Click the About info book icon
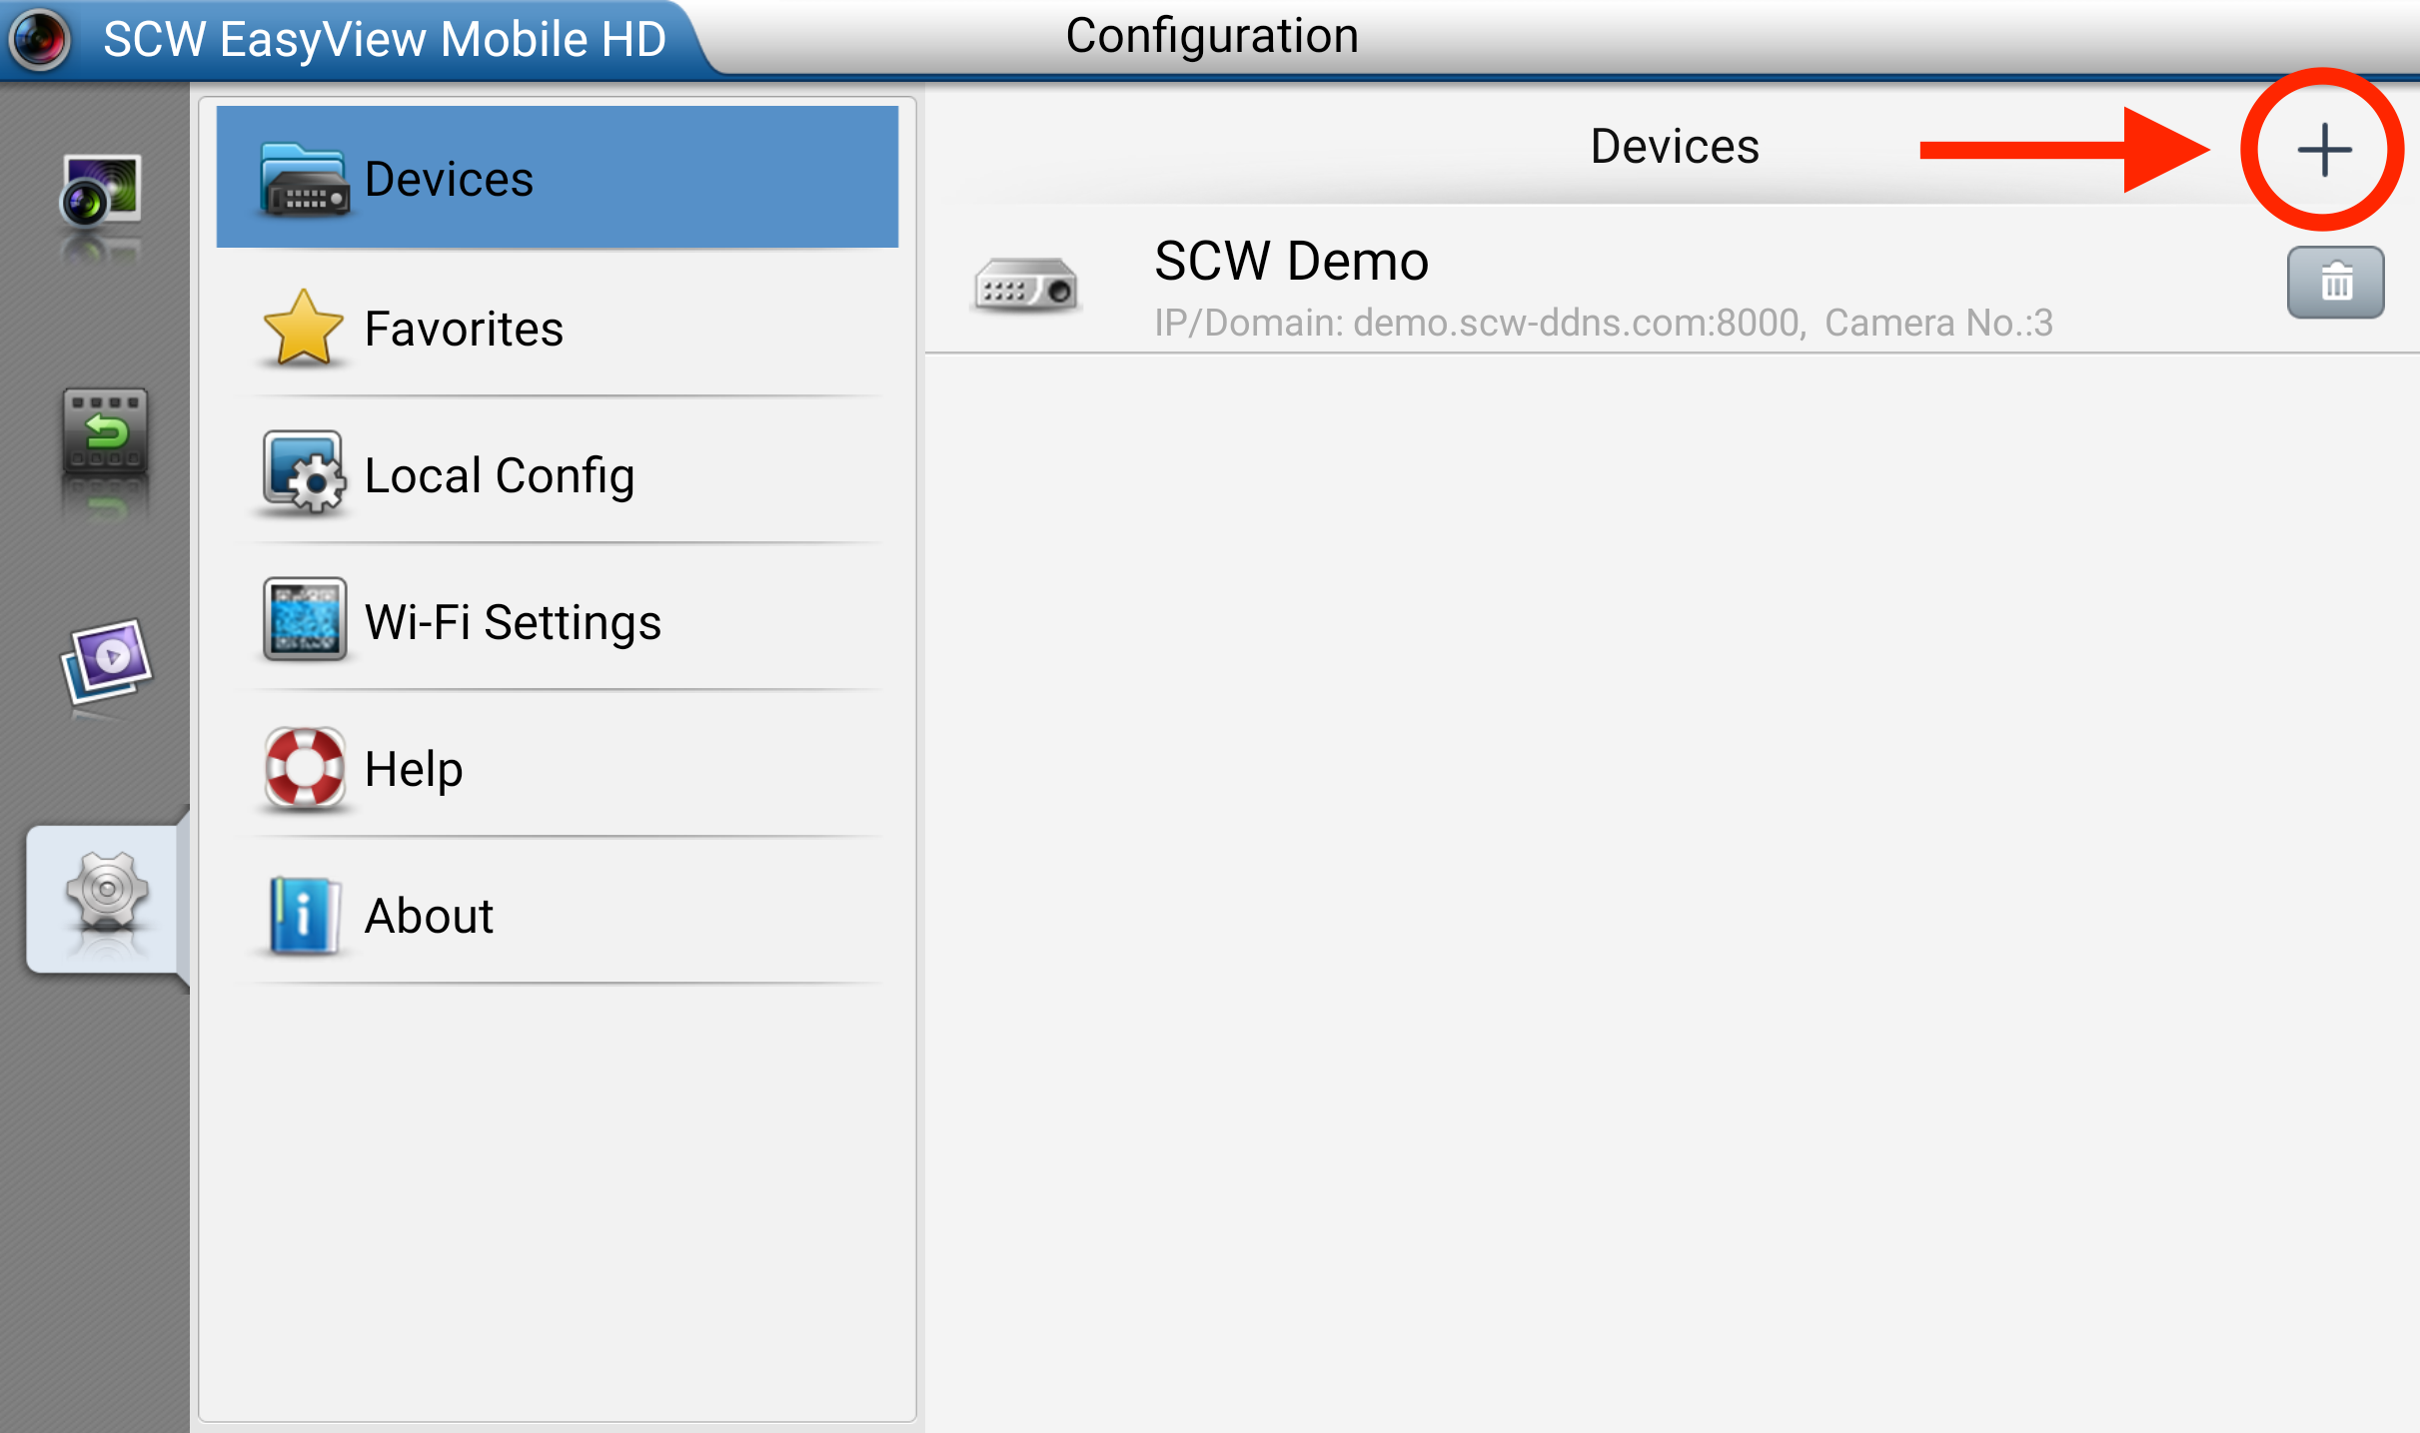 click(x=304, y=915)
